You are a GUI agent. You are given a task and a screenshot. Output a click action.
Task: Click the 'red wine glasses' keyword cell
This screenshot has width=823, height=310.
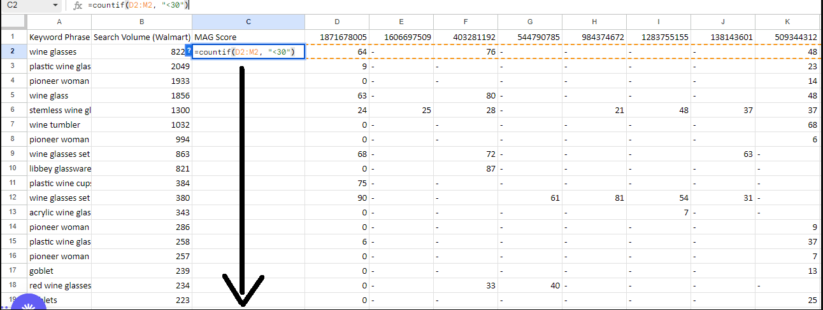[59, 285]
